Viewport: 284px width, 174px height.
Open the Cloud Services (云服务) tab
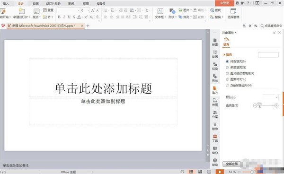coord(101,3)
